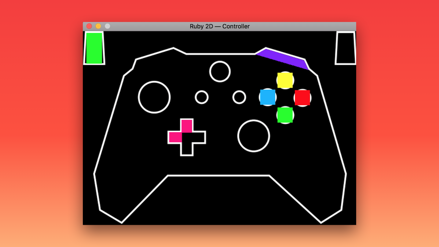Click the d-pad down arm
The width and height of the screenshot is (439, 247).
coord(187,149)
